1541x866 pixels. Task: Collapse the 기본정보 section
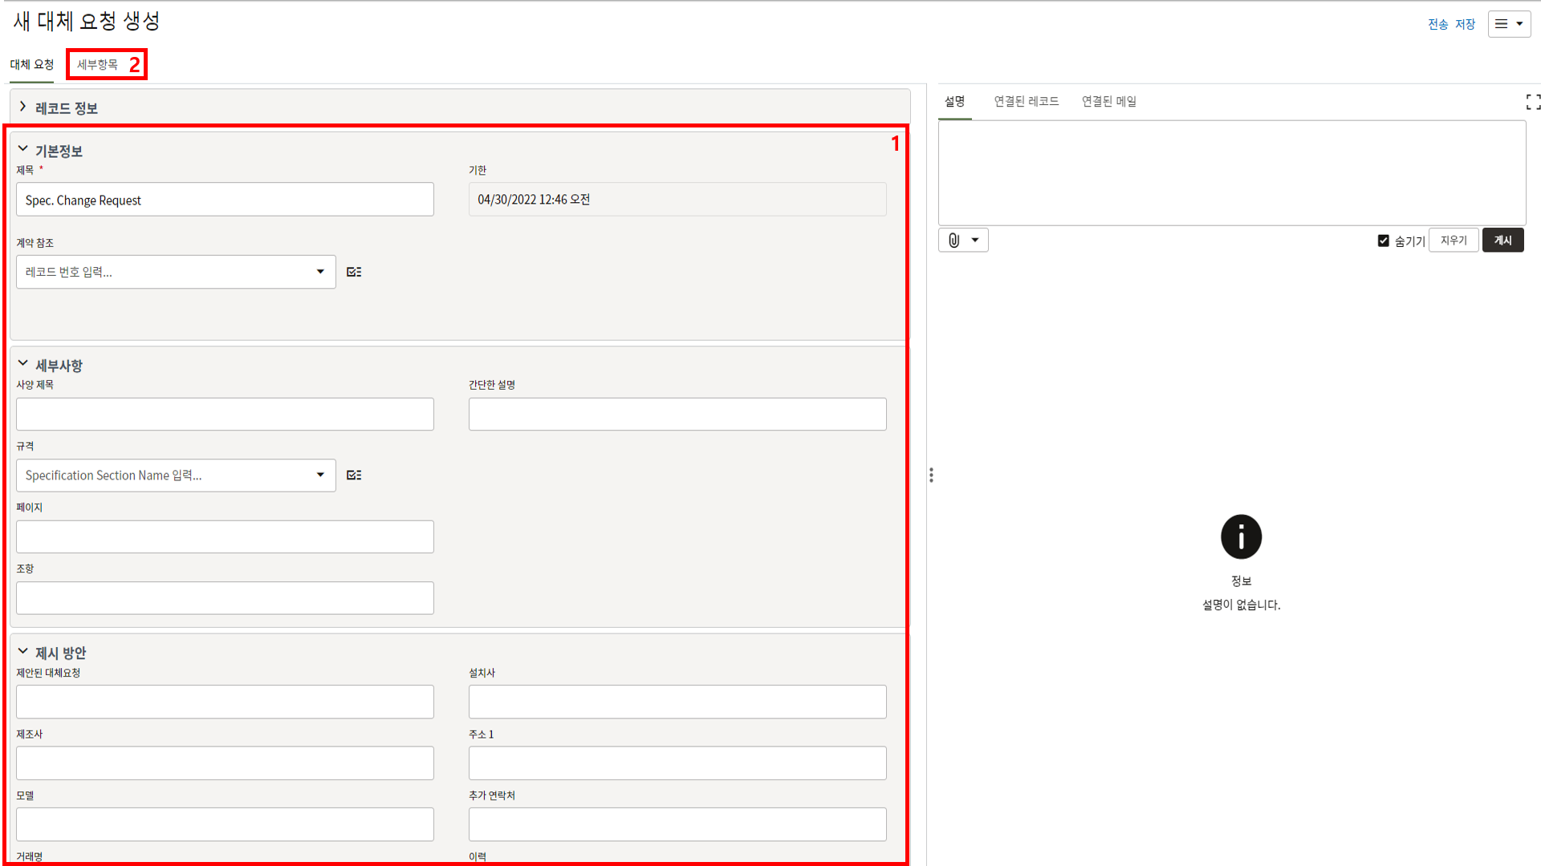tap(22, 150)
